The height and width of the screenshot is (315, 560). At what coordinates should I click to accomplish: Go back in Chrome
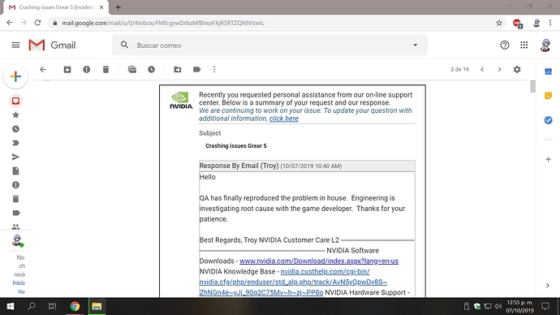(x=10, y=23)
